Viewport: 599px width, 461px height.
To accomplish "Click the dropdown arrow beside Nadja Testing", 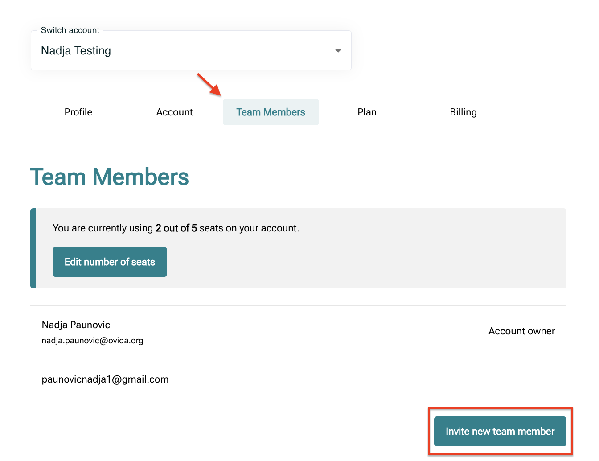I will click(338, 51).
